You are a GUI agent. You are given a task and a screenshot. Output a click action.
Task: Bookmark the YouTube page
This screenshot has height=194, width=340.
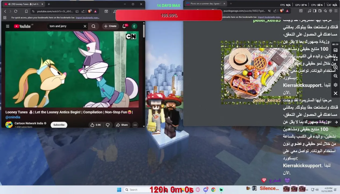coord(26,11)
